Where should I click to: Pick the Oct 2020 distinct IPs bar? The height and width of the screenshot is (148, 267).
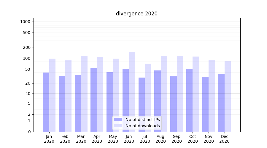[189, 100]
